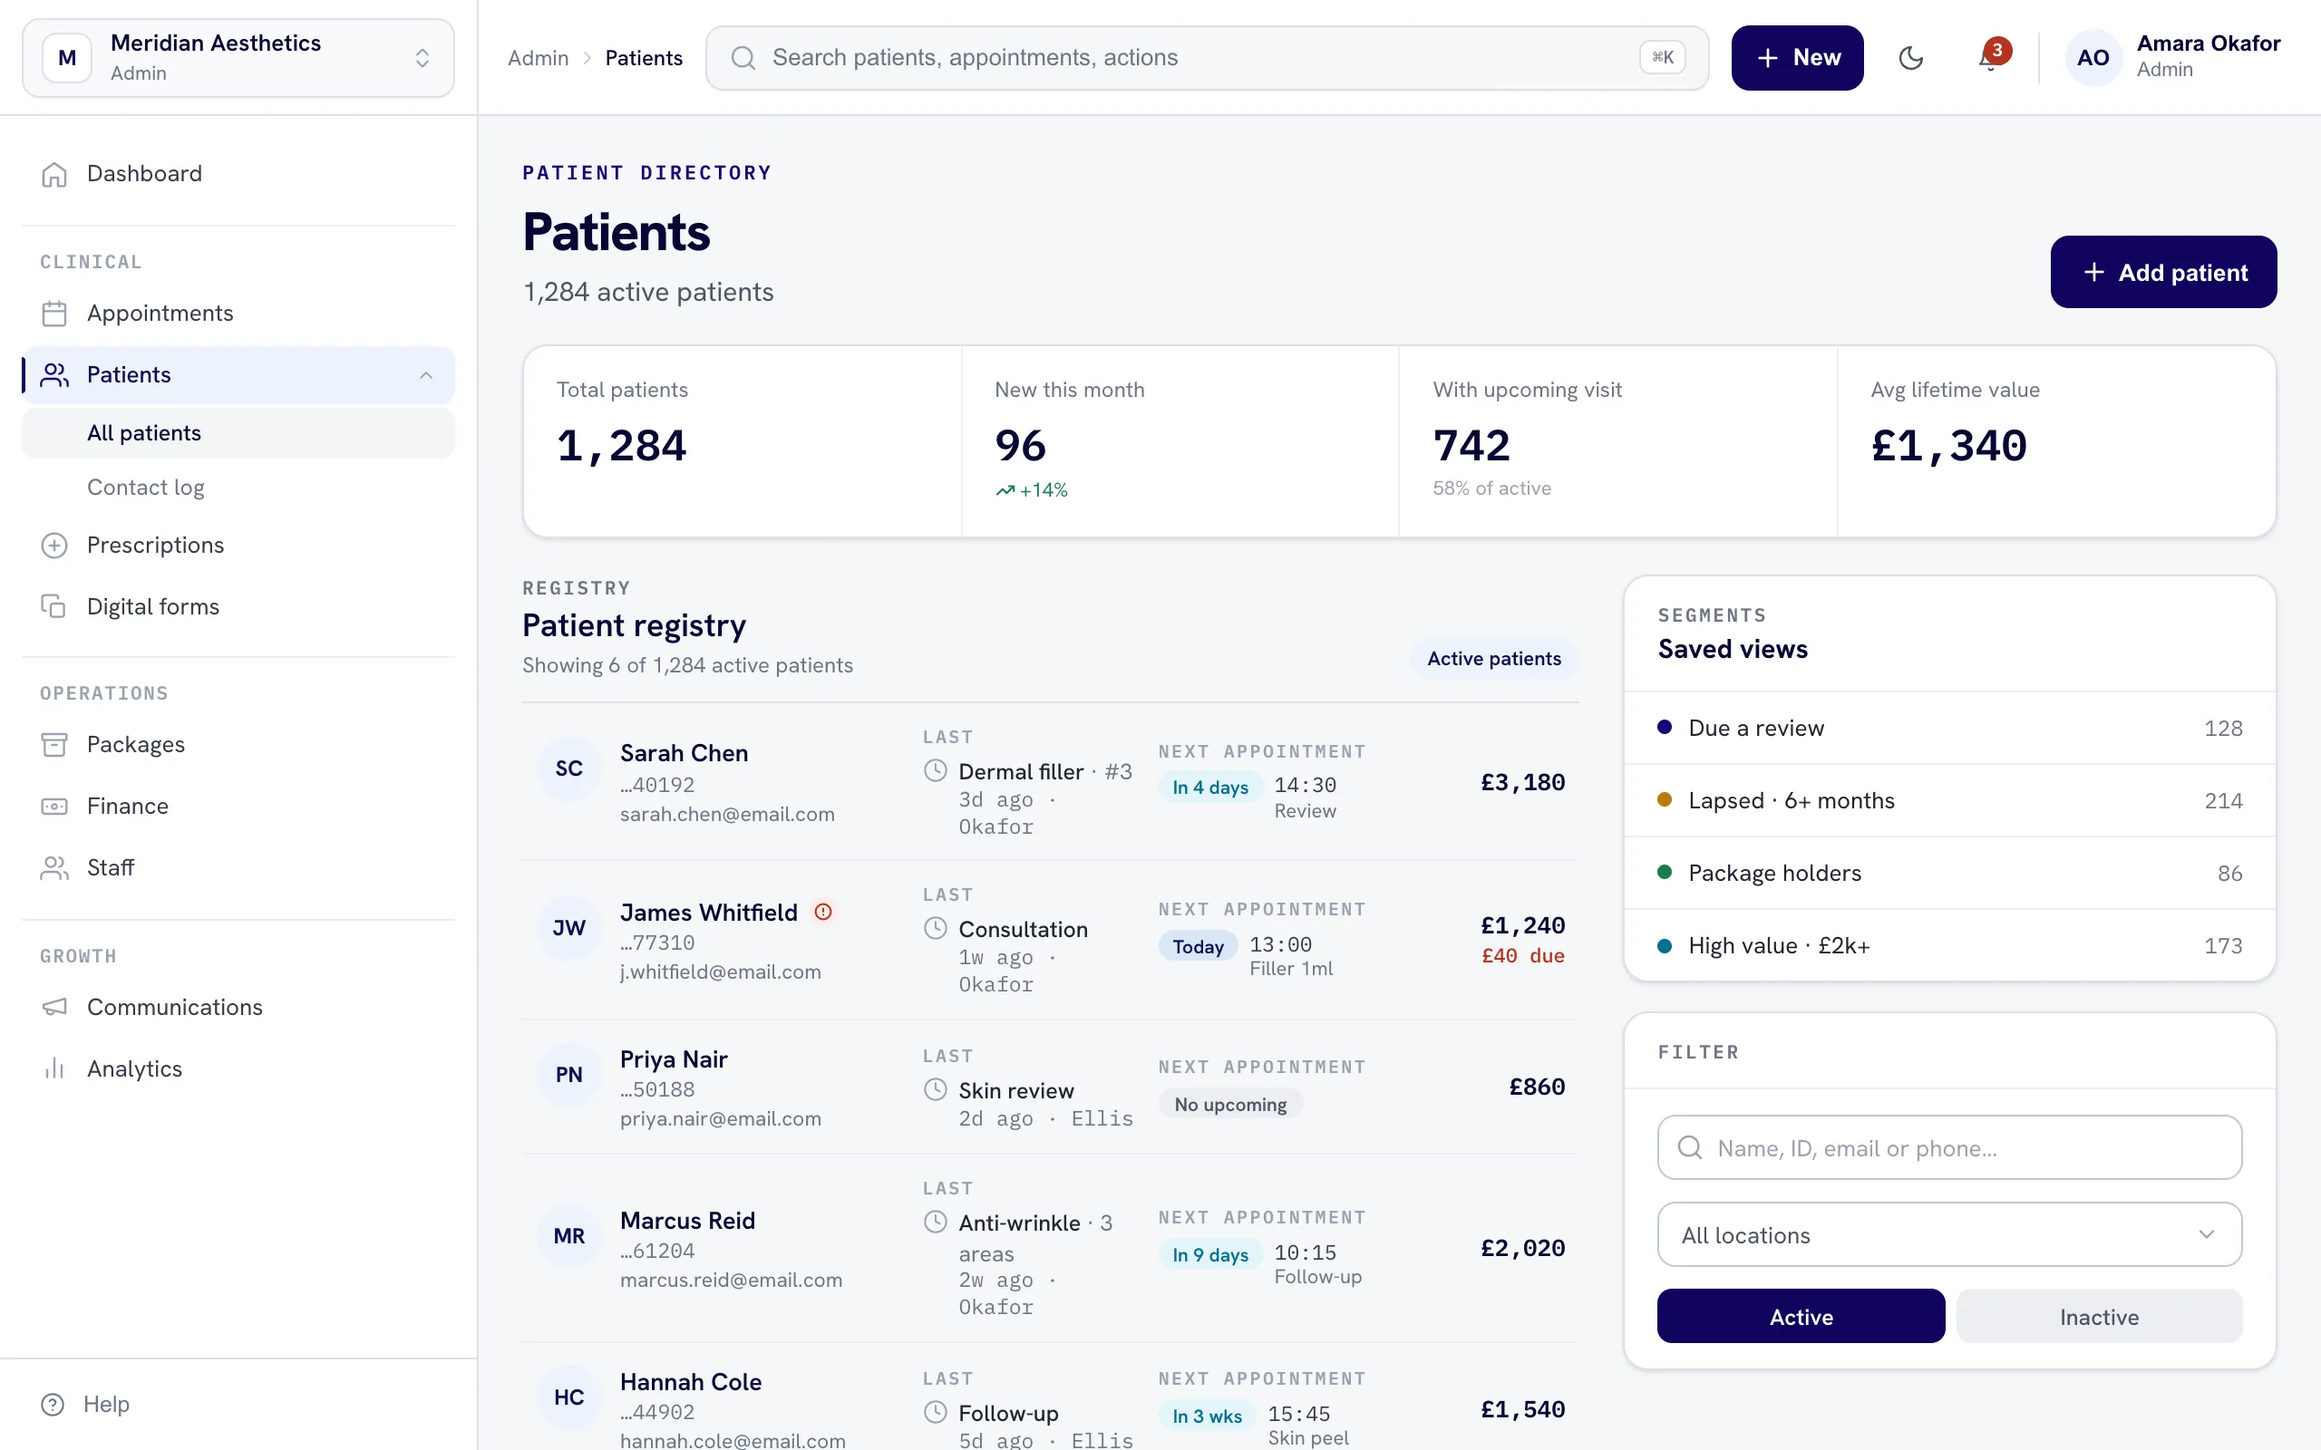This screenshot has height=1450, width=2321.
Task: Click the Packages box icon
Action: [54, 745]
